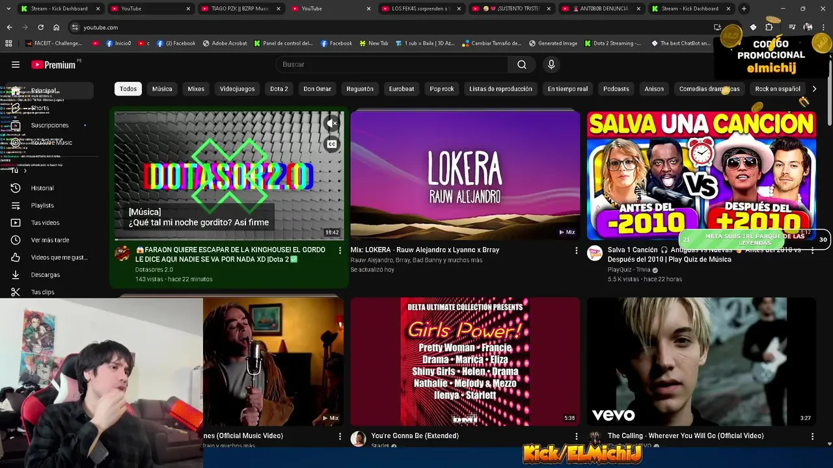Open the LOKERA Rauw Alejandro thumbnail
The image size is (833, 468).
pos(465,175)
